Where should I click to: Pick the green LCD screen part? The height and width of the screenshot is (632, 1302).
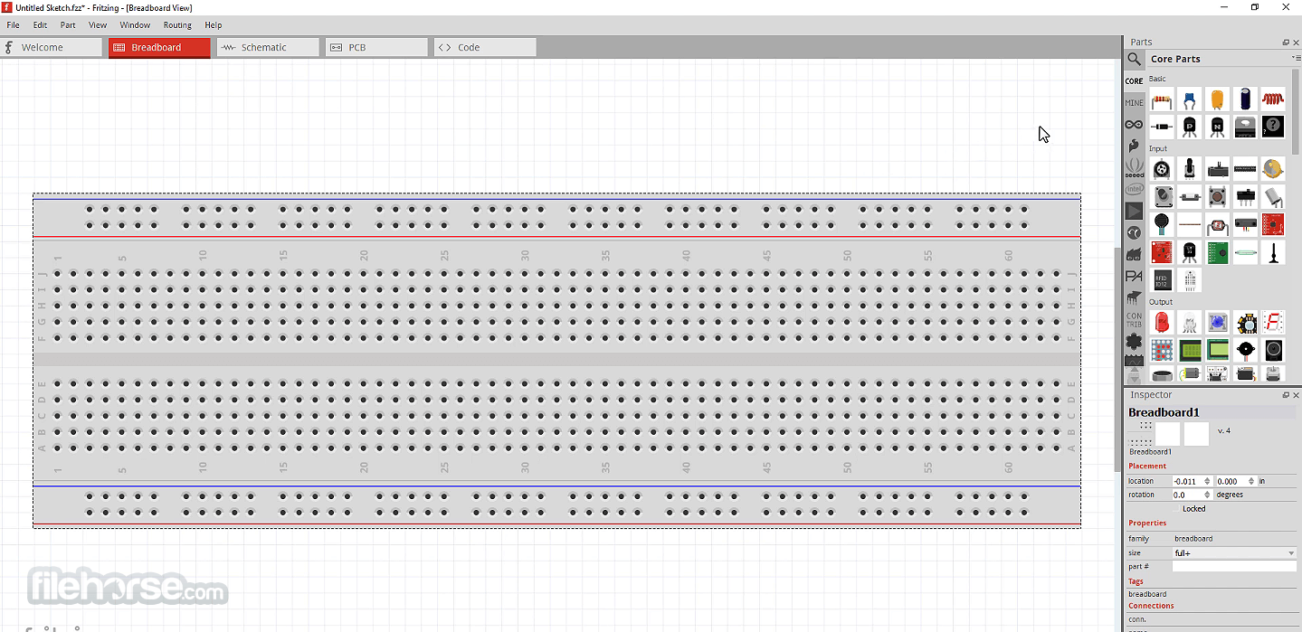(1190, 350)
